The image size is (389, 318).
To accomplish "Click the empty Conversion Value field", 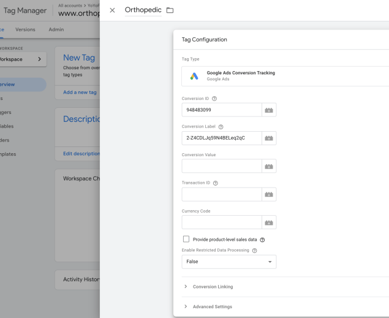I will 222,166.
